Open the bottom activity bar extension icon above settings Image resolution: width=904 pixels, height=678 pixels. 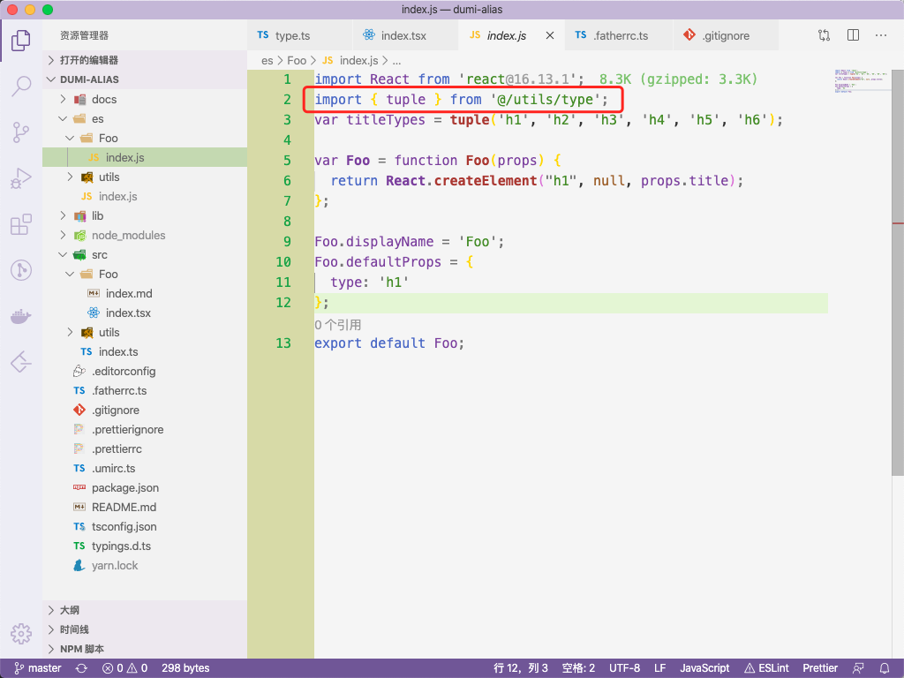(21, 362)
